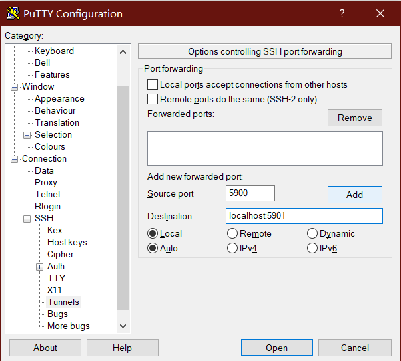Collapse the Window tree node
The image size is (401, 361).
[x=15, y=87]
